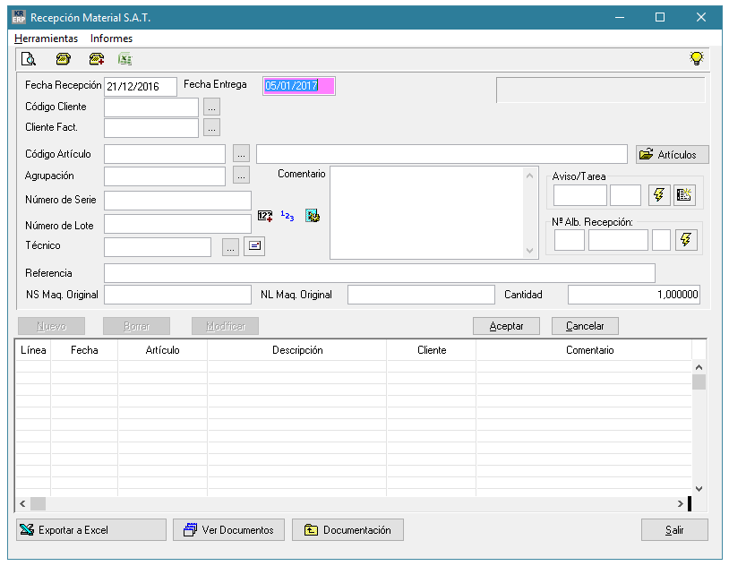This screenshot has width=729, height=566.
Task: Click the article description field beside Artículos
Action: [442, 154]
